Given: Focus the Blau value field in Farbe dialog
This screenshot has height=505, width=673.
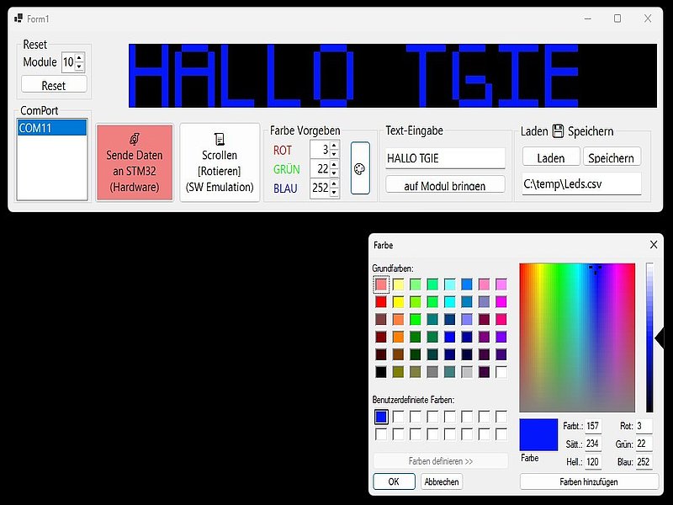Looking at the screenshot, I should tap(644, 462).
